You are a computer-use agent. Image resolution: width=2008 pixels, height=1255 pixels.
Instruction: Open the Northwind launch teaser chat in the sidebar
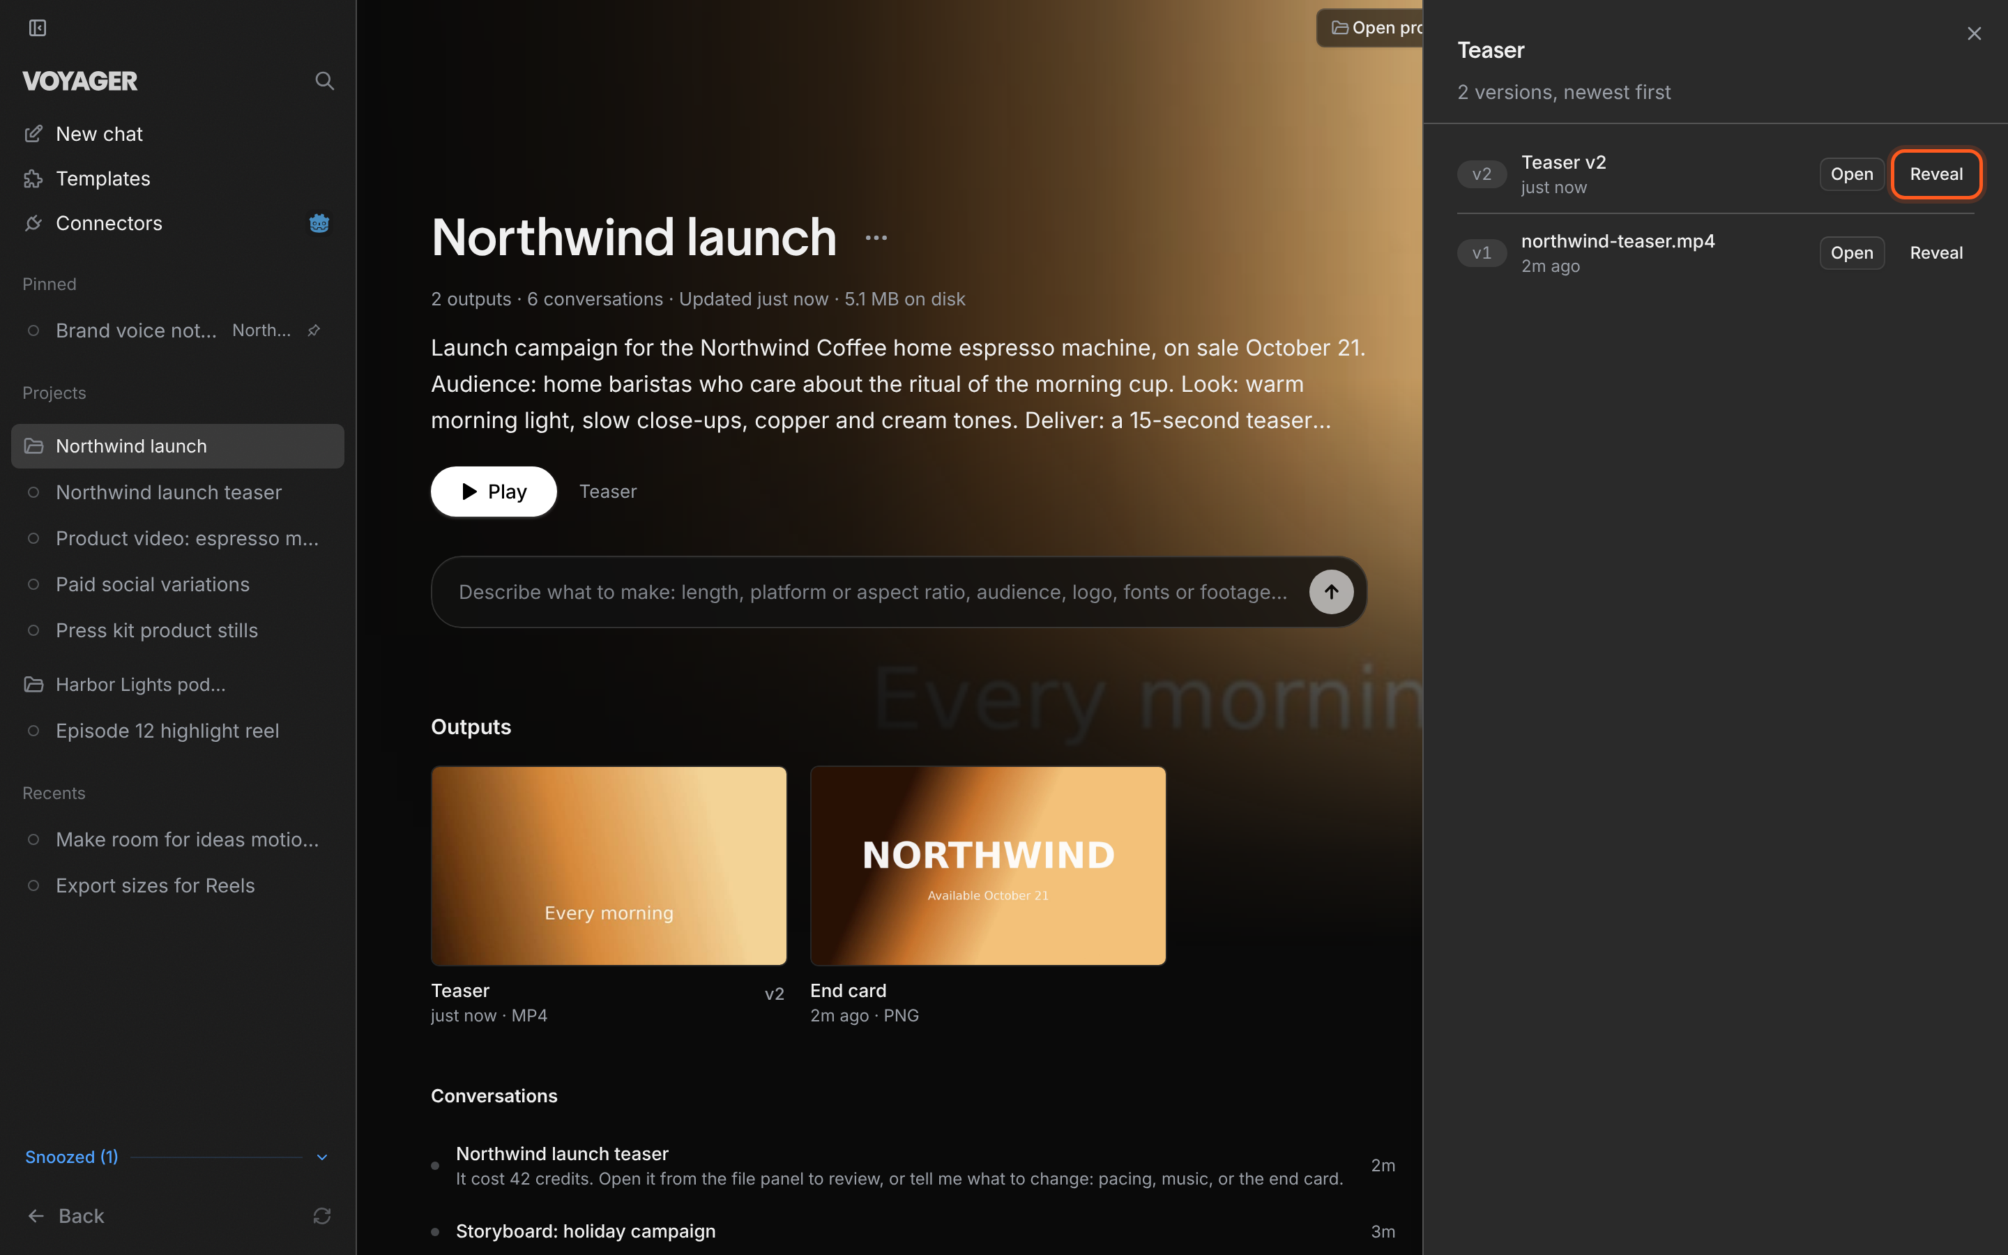tap(178, 492)
